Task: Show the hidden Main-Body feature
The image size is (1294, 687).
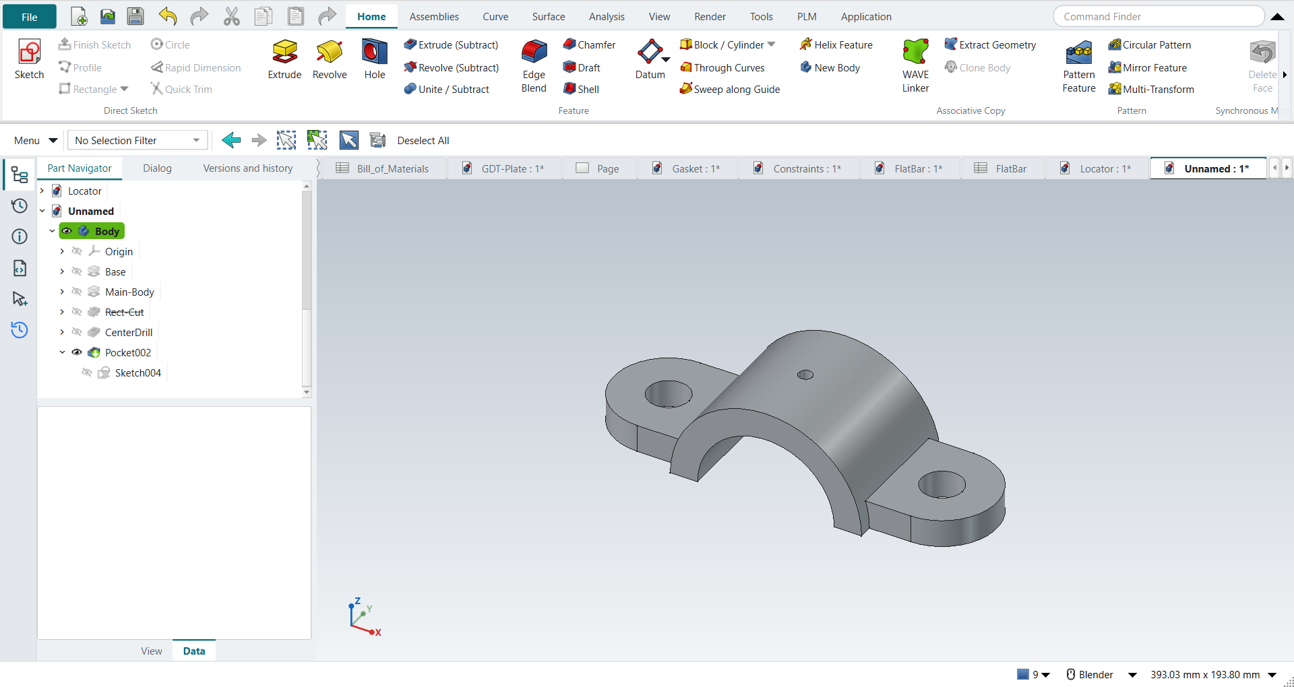Action: [77, 292]
